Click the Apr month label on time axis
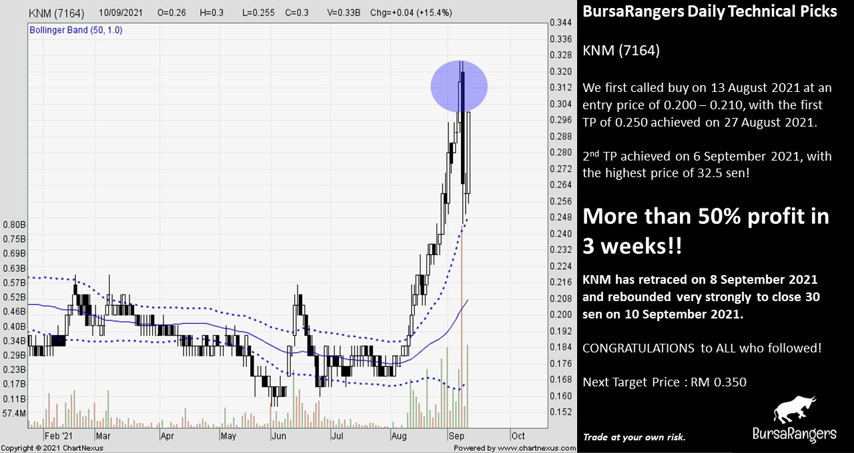This screenshot has height=453, width=854. [x=167, y=436]
